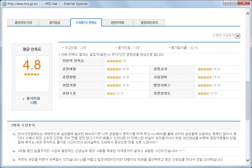Click the stars under the 4.8 average score
This screenshot has width=252, height=168.
tap(32, 74)
